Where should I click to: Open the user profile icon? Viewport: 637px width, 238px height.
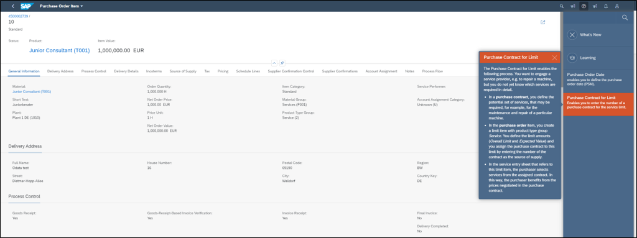(616, 6)
